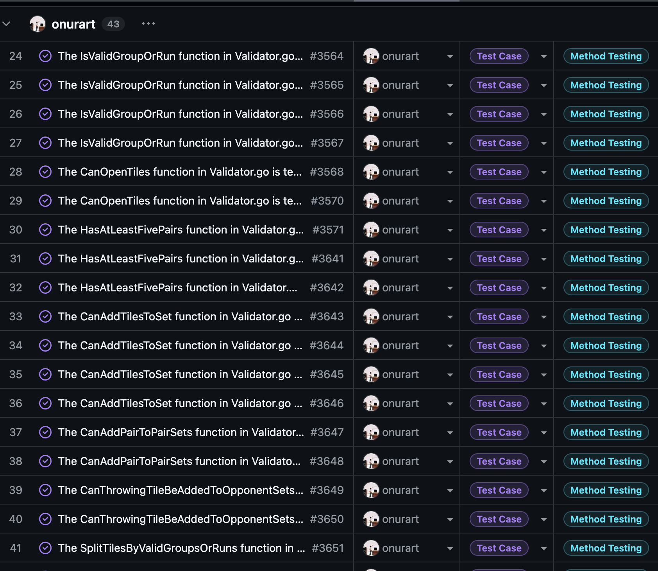Click closed status icon for issue #3564

[45, 56]
